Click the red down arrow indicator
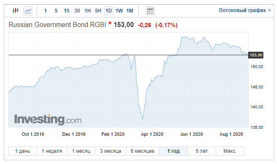This screenshot has width=277, height=164. point(110,23)
